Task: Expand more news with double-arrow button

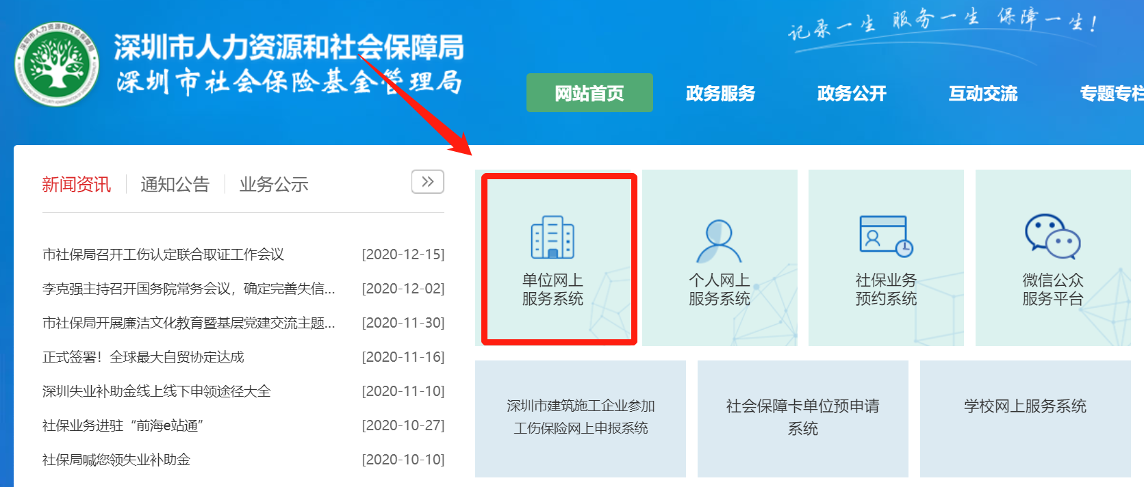Action: (428, 182)
